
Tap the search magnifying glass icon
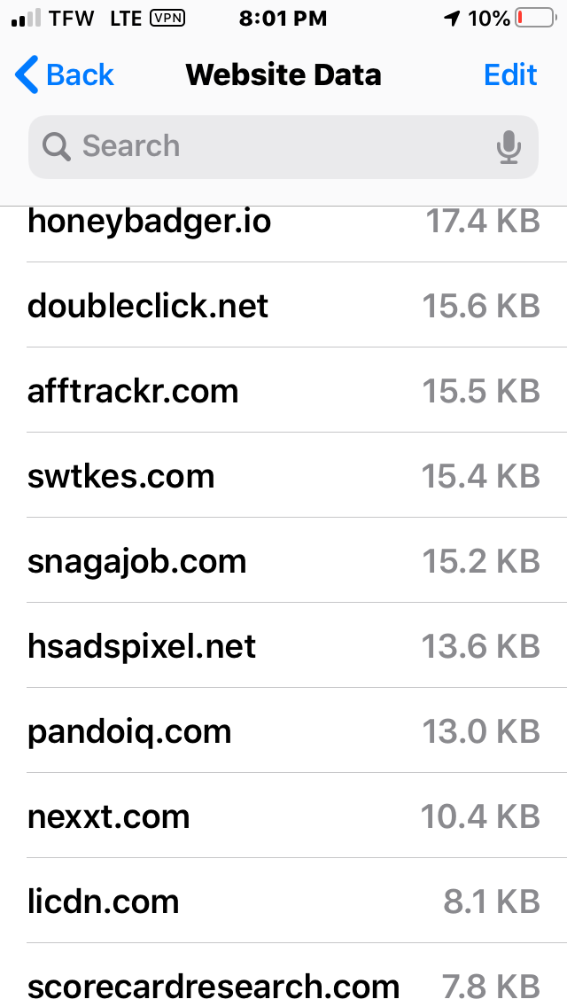[57, 146]
